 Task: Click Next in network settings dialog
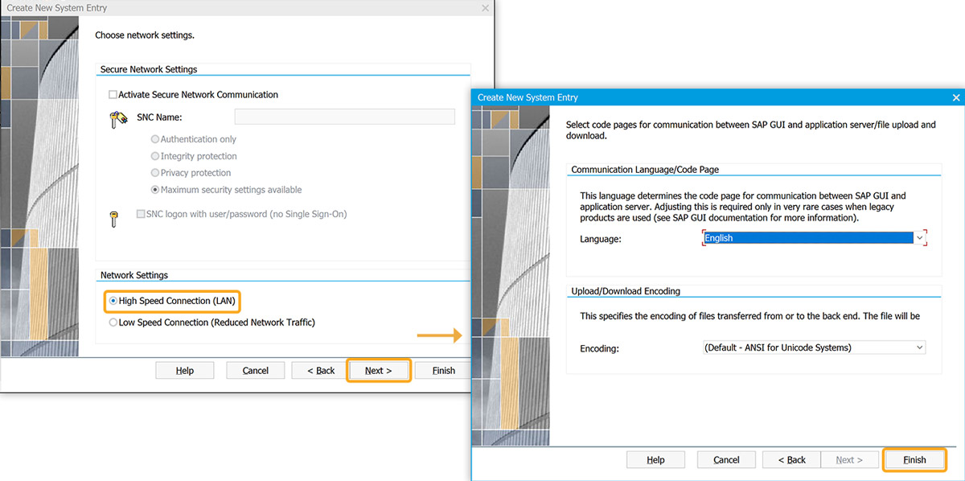(x=379, y=371)
